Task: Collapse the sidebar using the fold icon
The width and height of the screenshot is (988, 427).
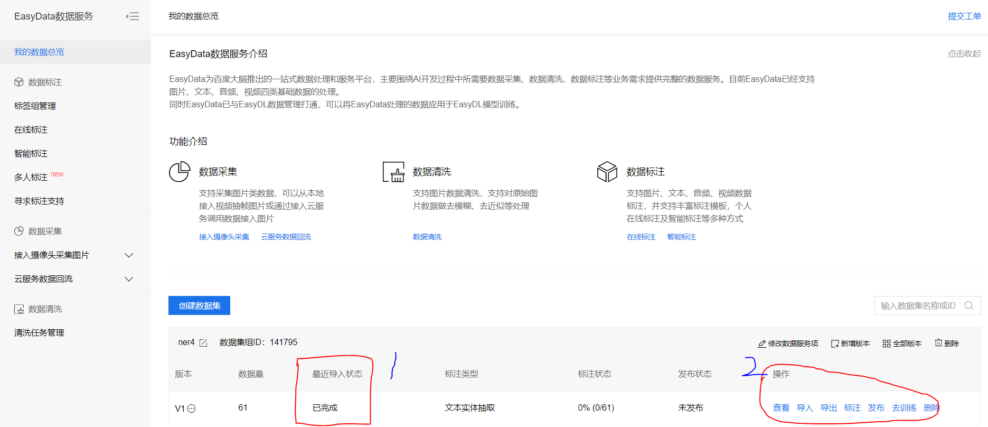Action: (132, 16)
